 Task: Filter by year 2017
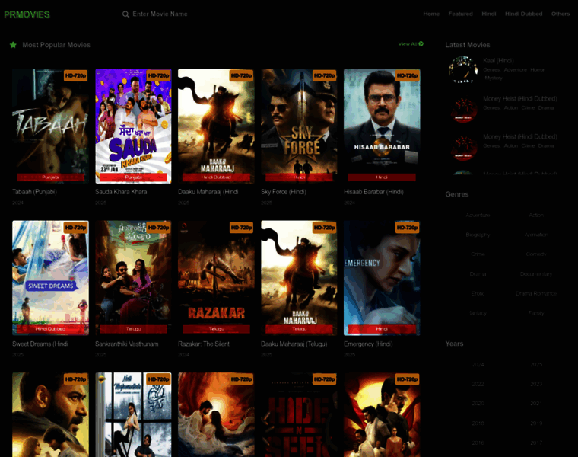tap(536, 443)
